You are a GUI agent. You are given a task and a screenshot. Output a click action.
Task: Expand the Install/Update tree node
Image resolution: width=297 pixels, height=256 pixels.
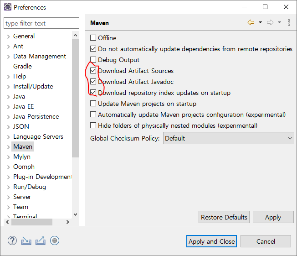coord(8,87)
